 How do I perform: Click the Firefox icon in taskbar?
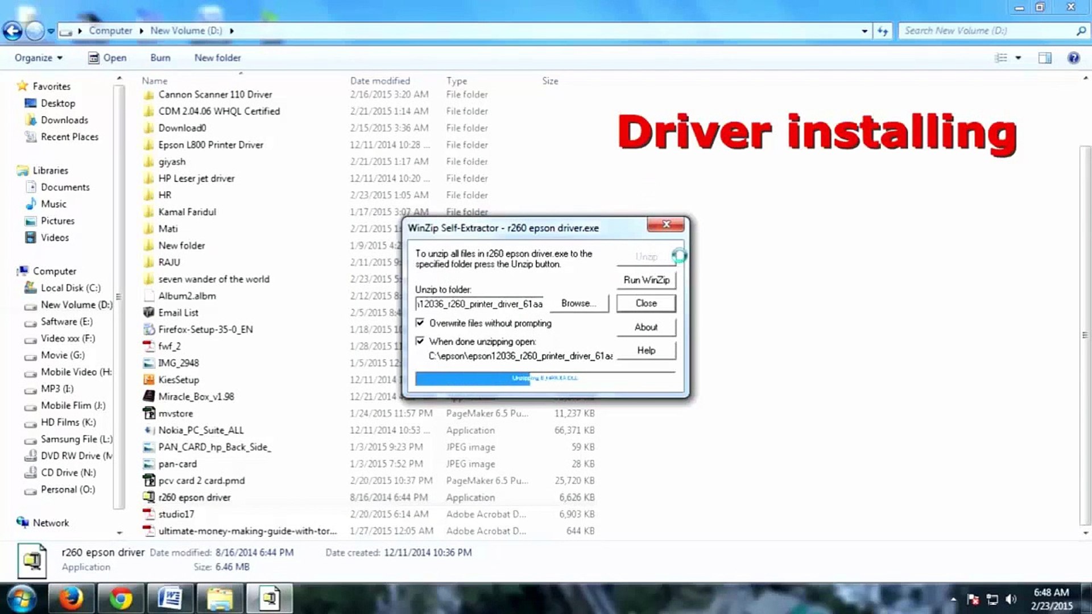tap(72, 598)
